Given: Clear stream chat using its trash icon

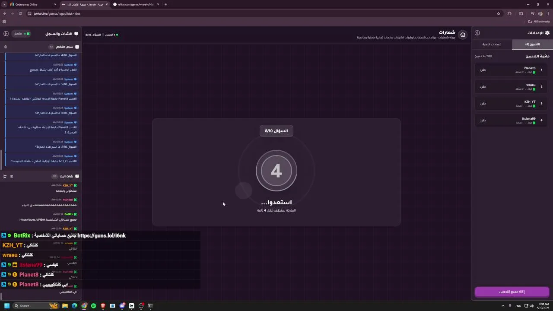Looking at the screenshot, I should (x=12, y=176).
